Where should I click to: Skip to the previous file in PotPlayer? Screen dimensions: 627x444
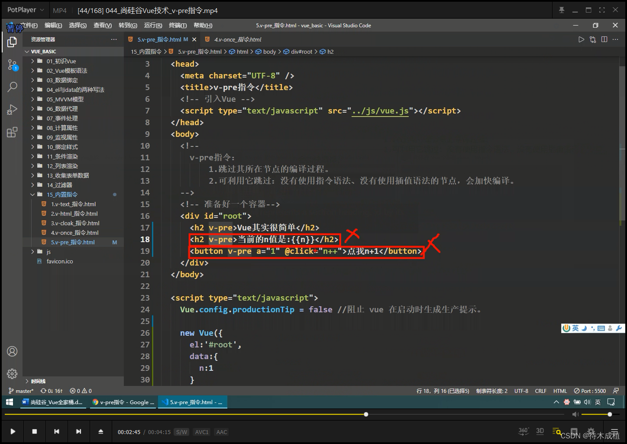click(x=57, y=431)
